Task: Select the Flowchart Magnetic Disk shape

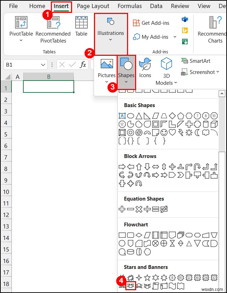Action: (x=130, y=252)
